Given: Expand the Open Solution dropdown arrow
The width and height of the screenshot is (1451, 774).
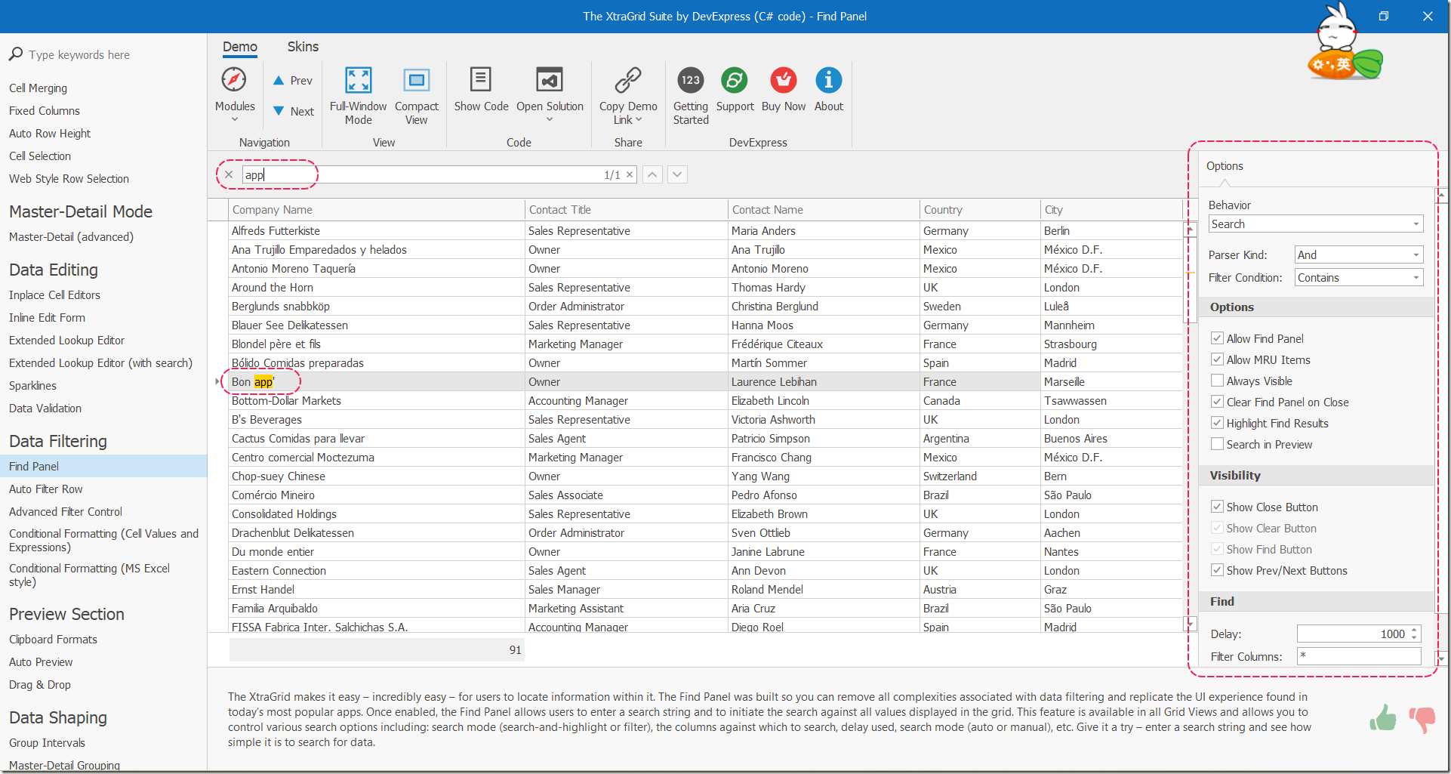Looking at the screenshot, I should (550, 119).
